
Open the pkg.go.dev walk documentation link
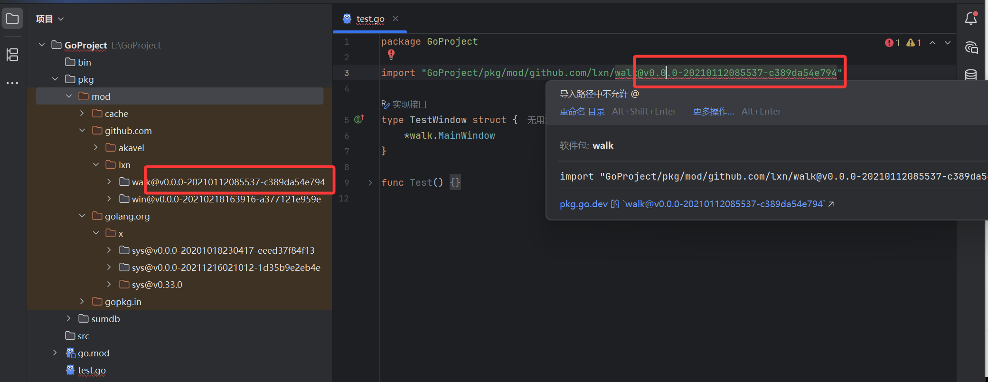coord(696,204)
